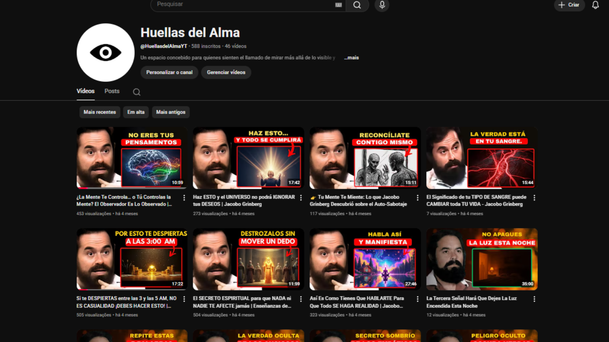Open options menu for 'Haz ESTO y el UNIVERSO' video
This screenshot has height=342, width=609.
tap(301, 198)
